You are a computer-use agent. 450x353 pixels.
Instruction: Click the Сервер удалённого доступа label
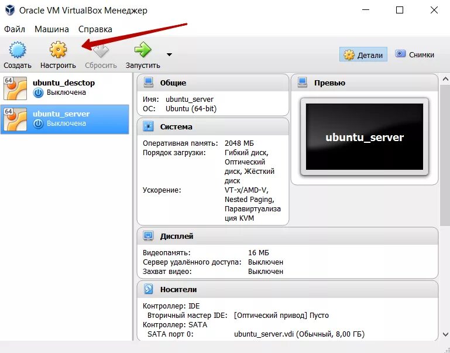[192, 262]
